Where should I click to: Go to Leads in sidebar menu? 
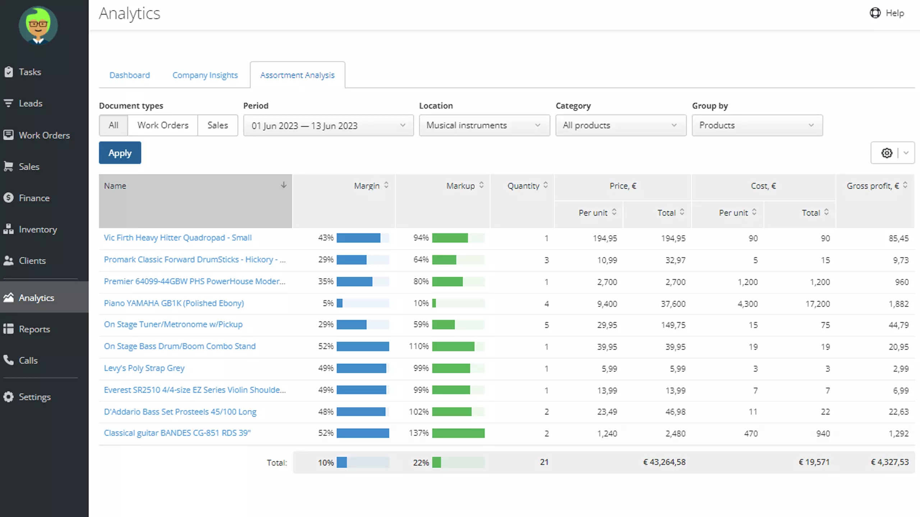point(31,103)
